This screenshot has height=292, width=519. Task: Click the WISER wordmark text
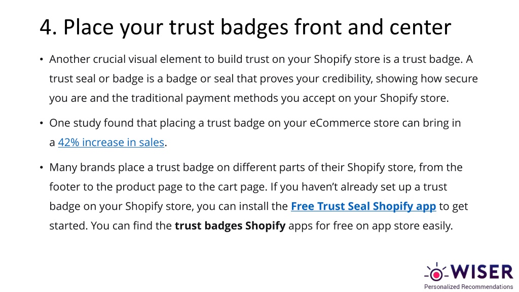point(482,272)
